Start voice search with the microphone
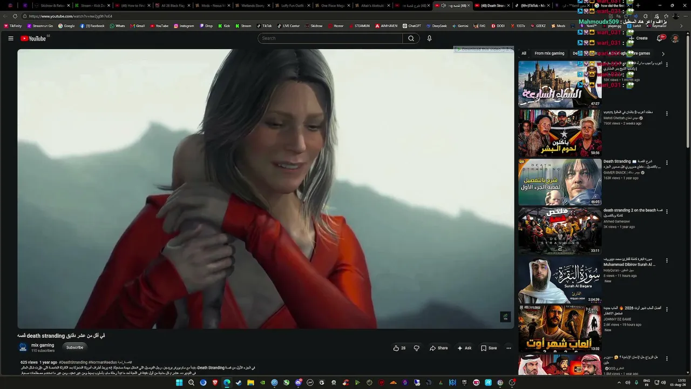691x389 pixels. pos(429,38)
